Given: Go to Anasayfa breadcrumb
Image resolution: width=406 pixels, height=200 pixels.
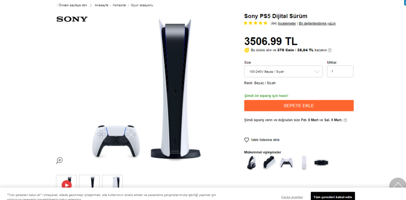Looking at the screenshot, I should 101,5.
